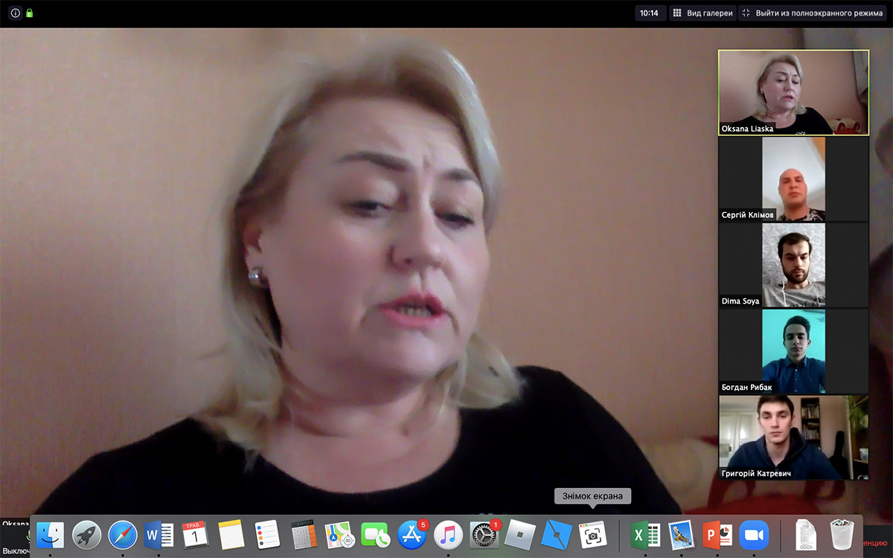Open System Preferences from the dock
This screenshot has width=893, height=558.
[x=484, y=535]
